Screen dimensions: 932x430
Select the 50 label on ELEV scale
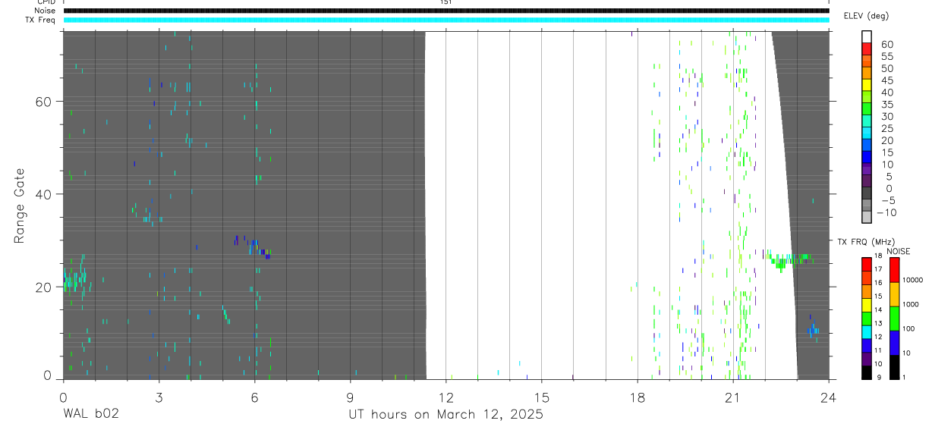886,68
